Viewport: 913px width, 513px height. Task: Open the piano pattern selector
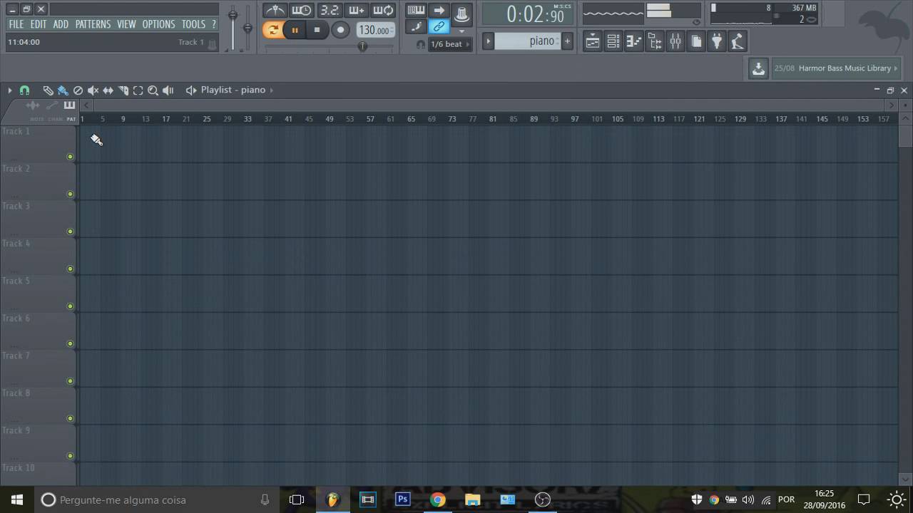pos(527,41)
